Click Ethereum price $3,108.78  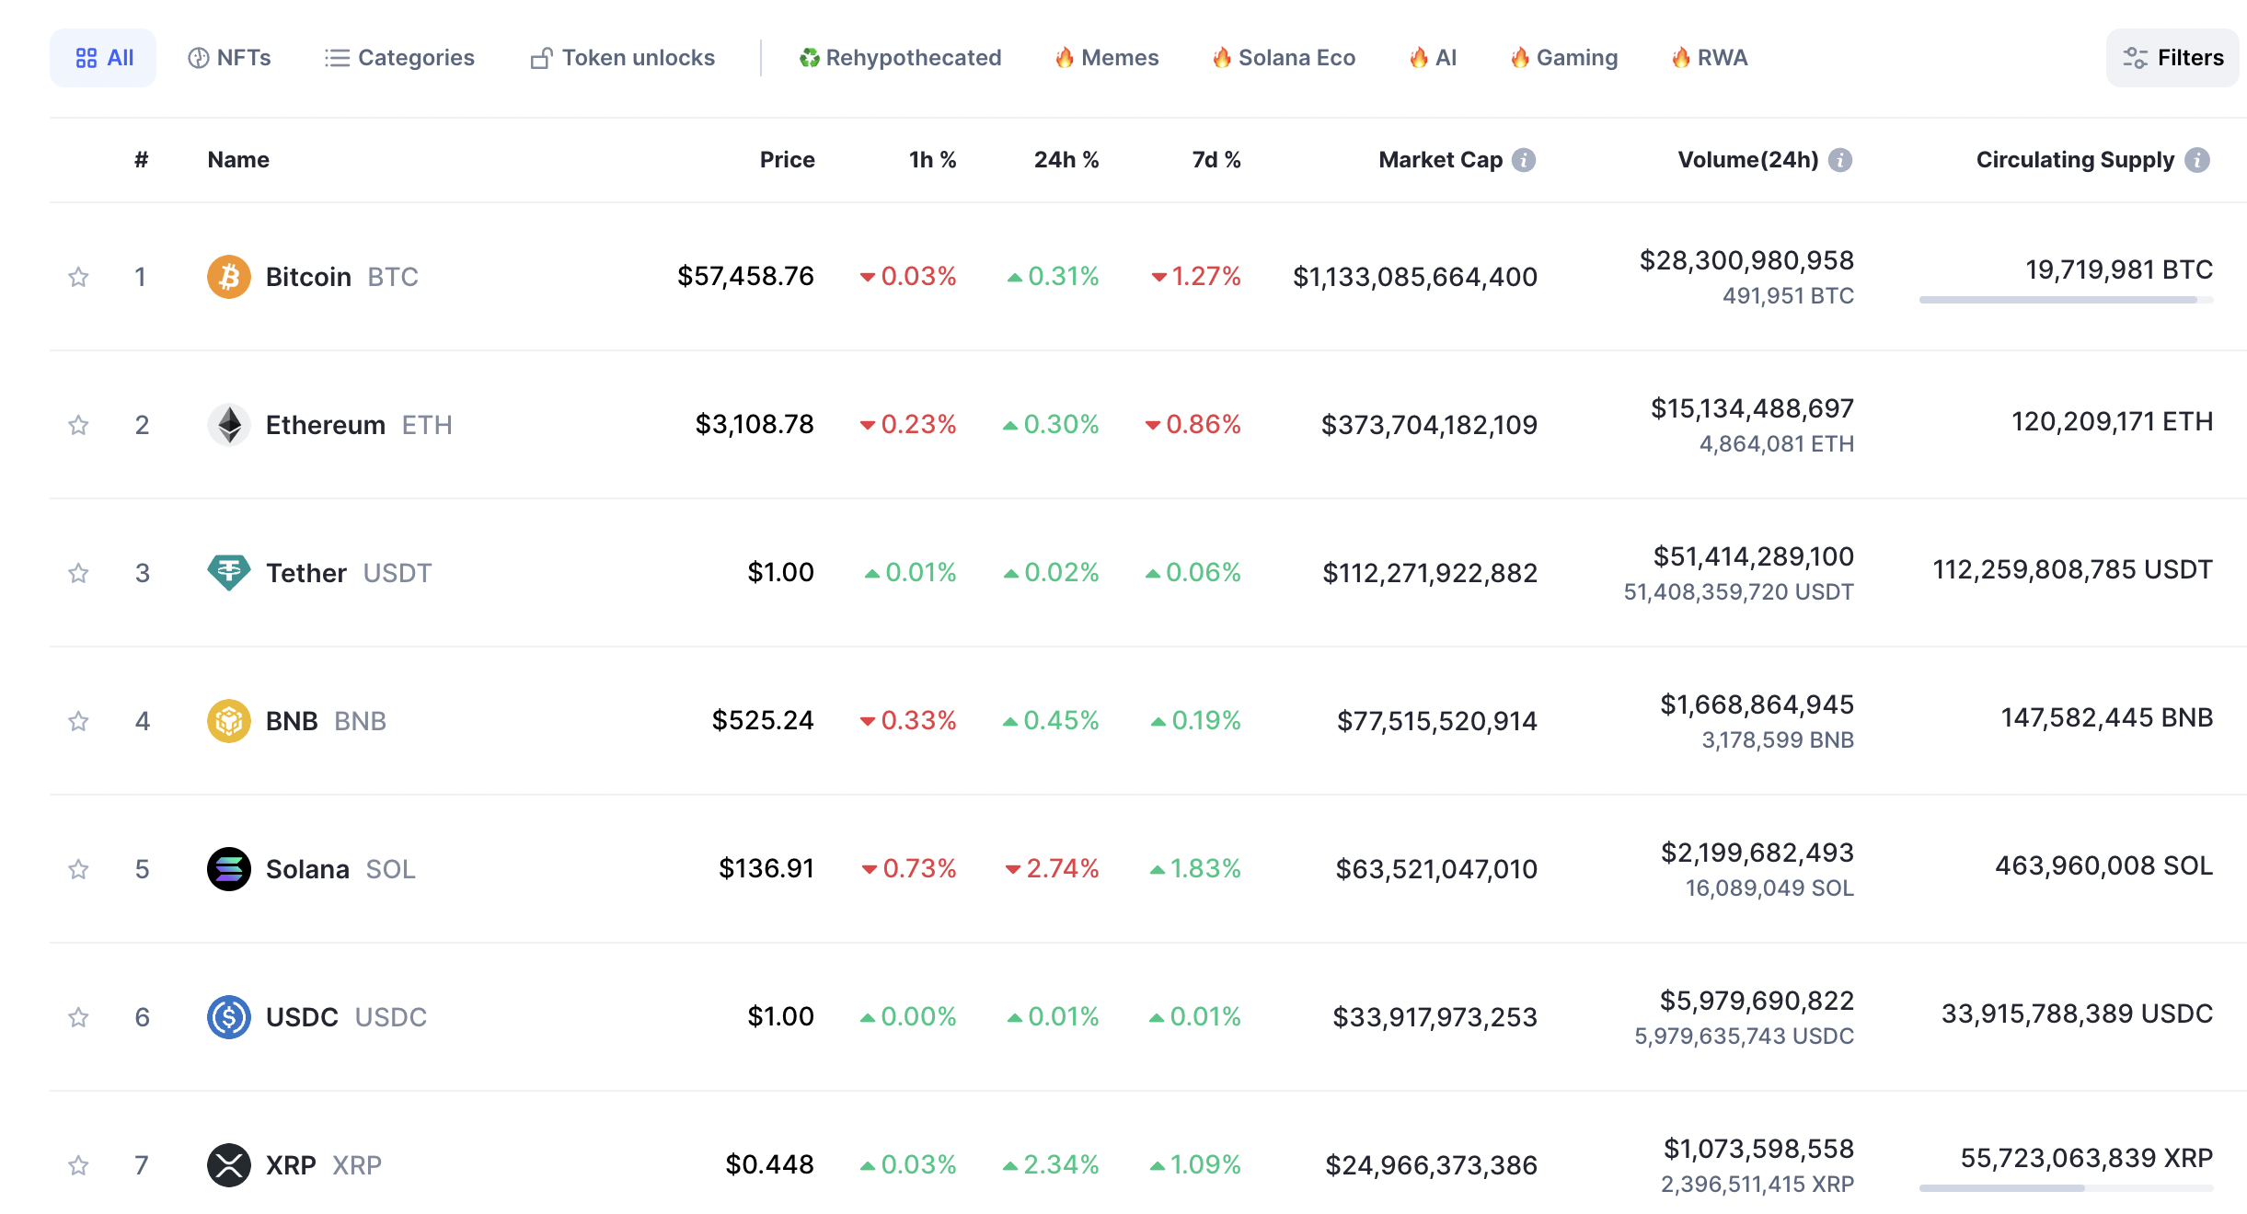755,424
